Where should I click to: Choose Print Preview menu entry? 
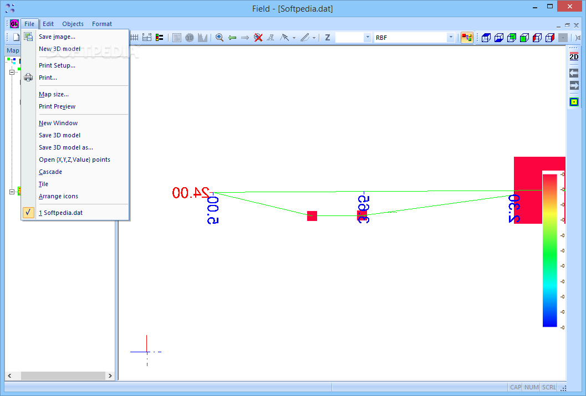(x=75, y=106)
